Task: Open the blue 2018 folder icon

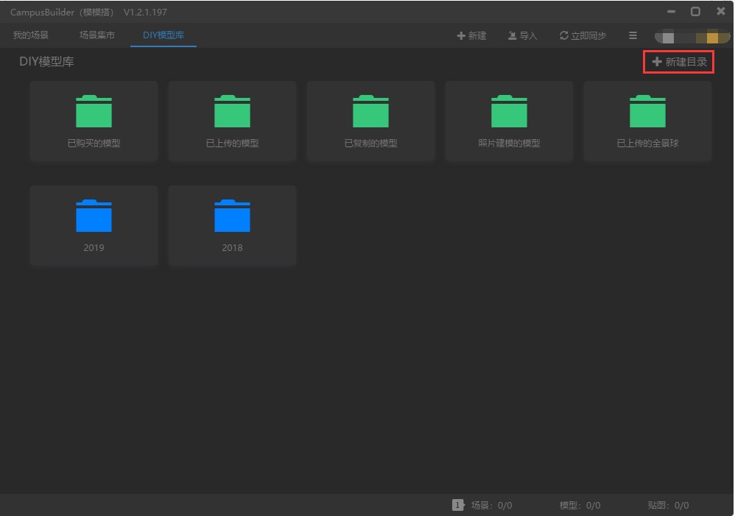Action: tap(232, 216)
